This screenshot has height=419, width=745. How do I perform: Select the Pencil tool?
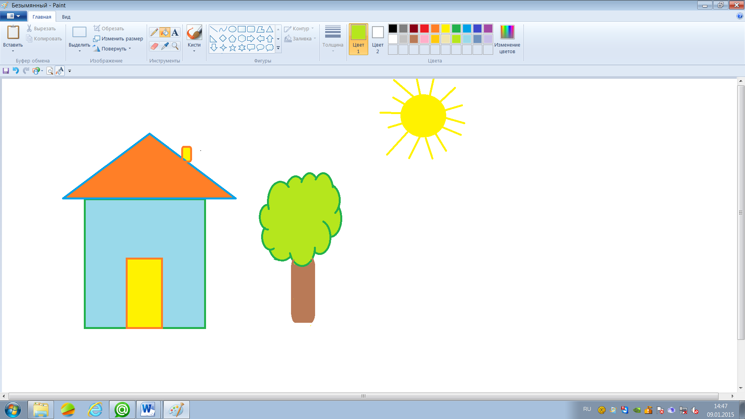click(x=154, y=33)
